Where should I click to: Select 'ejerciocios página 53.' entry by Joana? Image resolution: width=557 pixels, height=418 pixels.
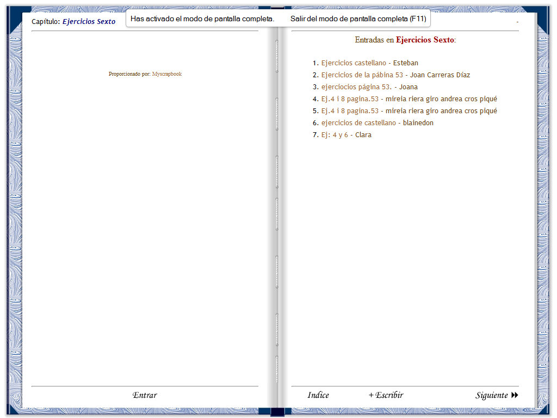point(356,87)
